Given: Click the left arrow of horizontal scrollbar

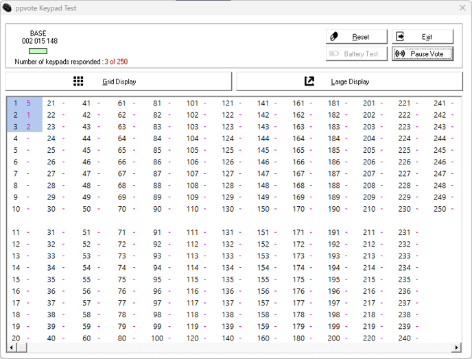Looking at the screenshot, I should (x=10, y=347).
